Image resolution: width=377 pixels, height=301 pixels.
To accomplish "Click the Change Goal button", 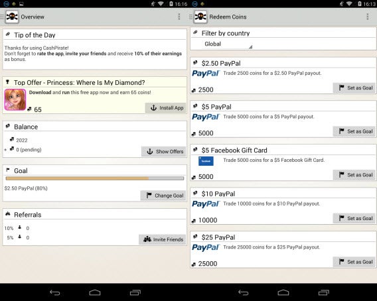I will pos(163,196).
